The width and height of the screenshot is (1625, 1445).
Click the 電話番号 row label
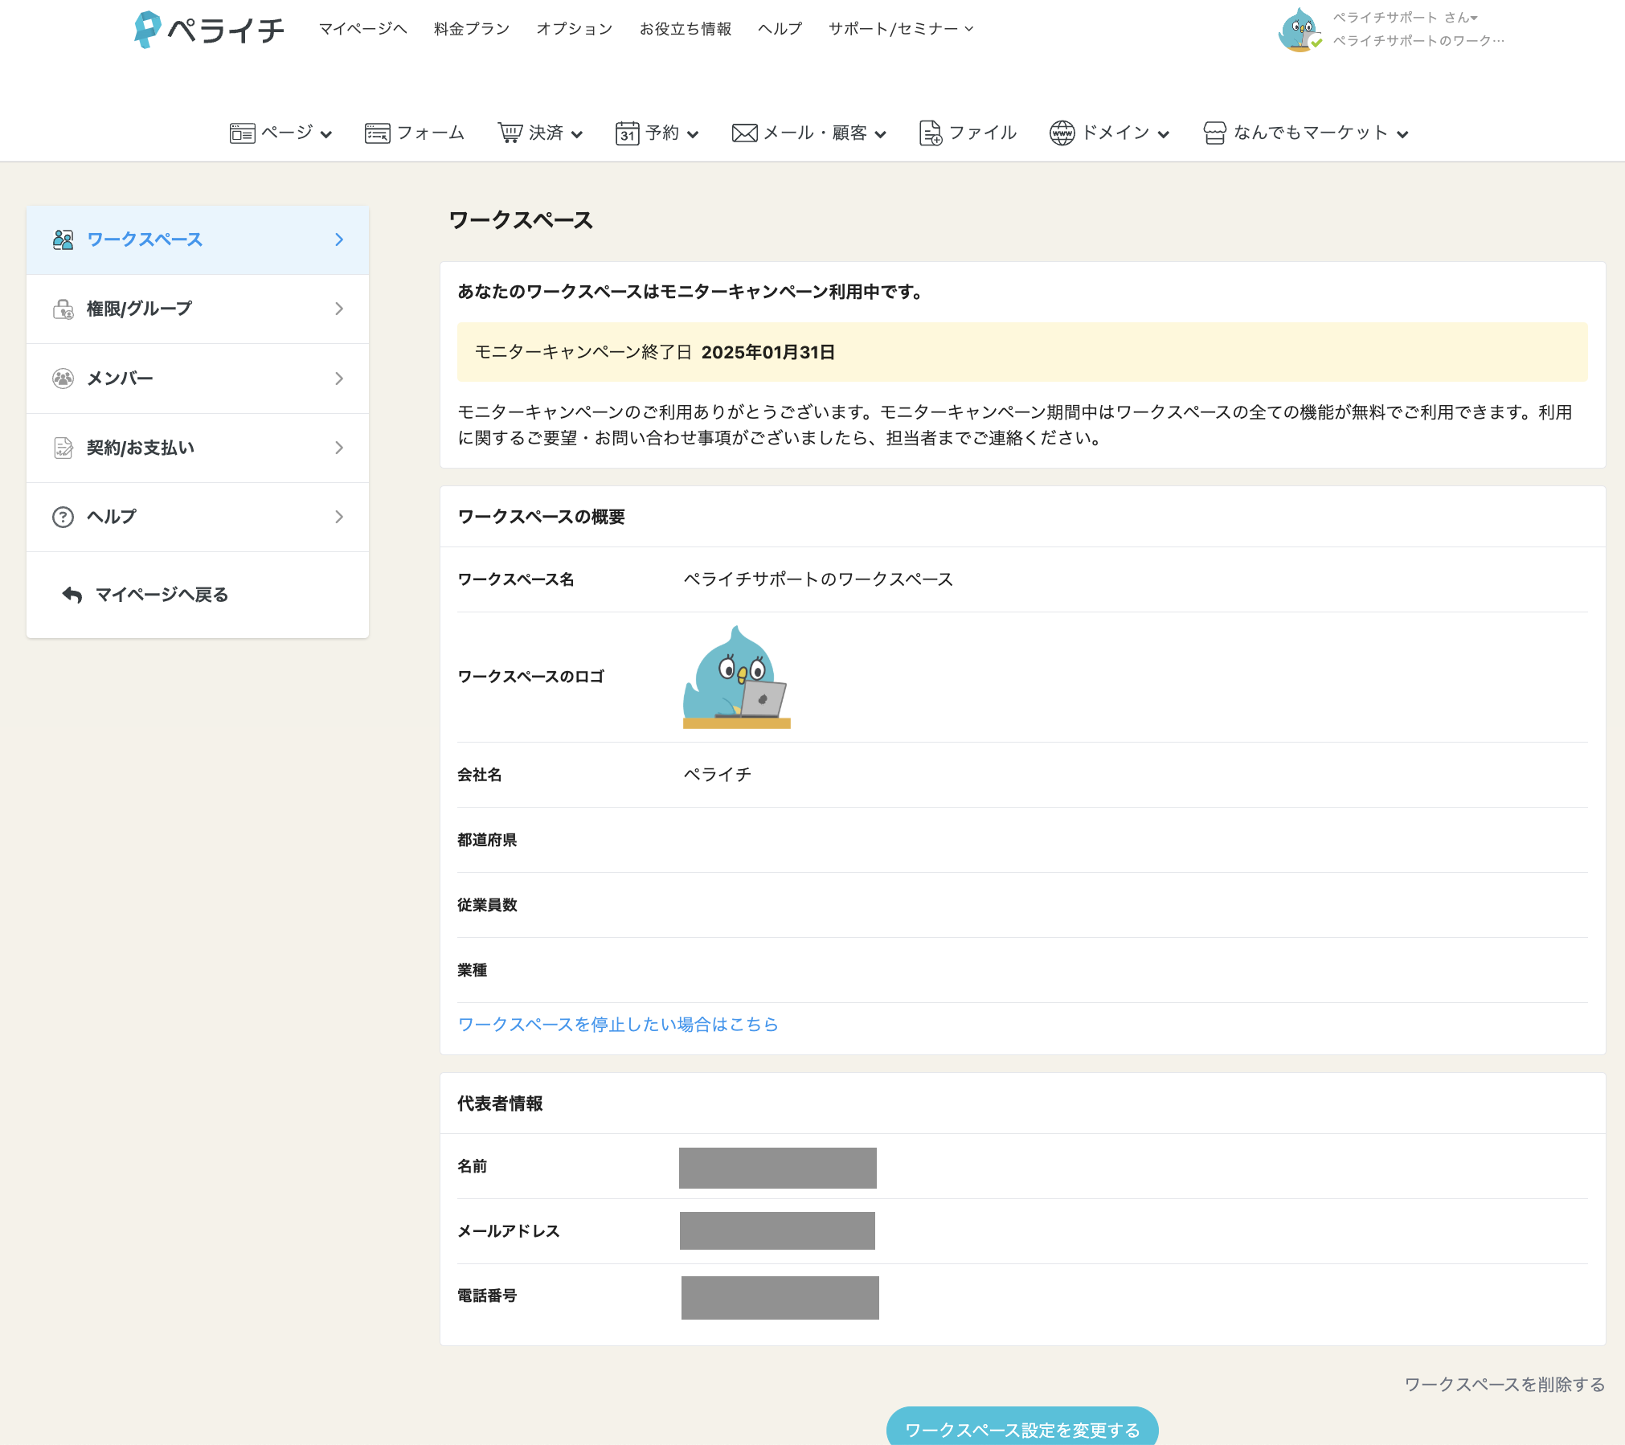click(x=487, y=1296)
